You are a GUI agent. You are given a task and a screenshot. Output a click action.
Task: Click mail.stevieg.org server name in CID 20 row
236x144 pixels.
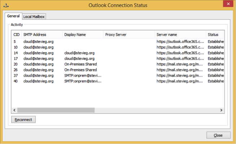180,64
